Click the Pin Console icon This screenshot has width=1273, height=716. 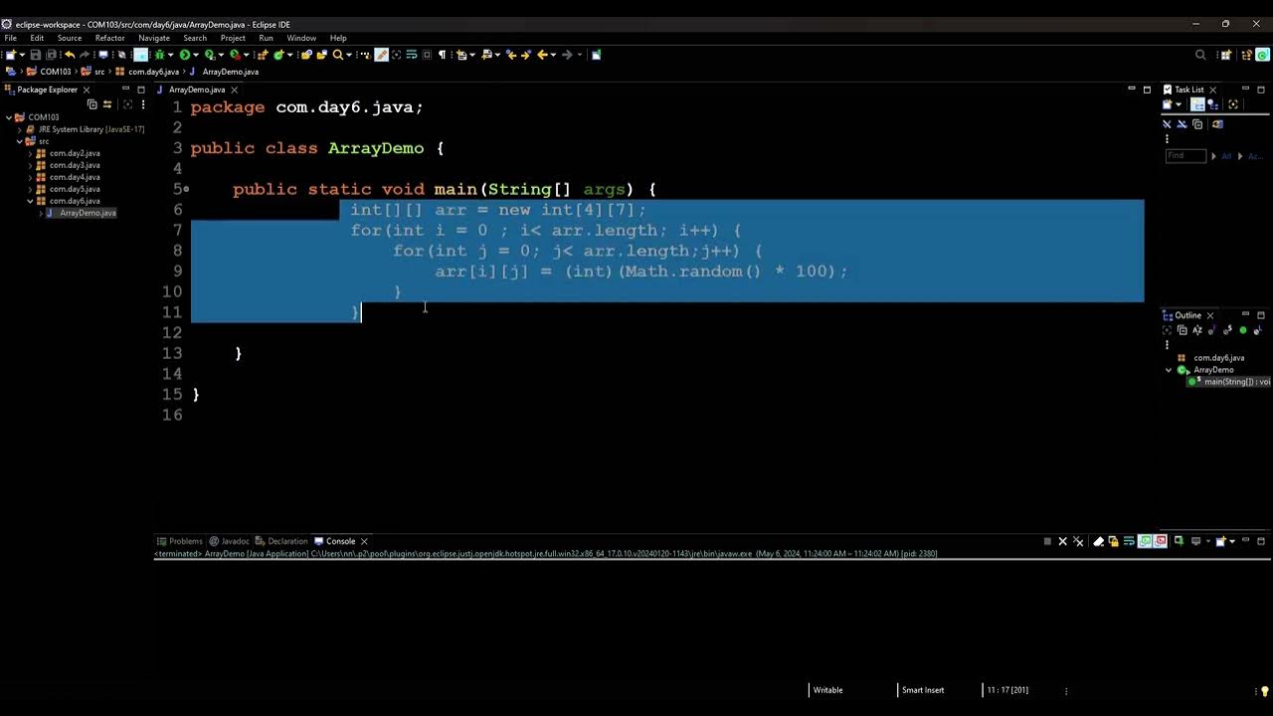(x=1180, y=541)
